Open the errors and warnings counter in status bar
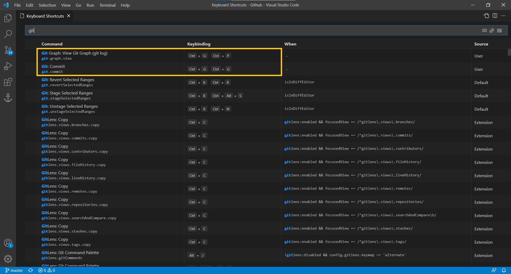The image size is (511, 274). pyautogui.click(x=47, y=270)
